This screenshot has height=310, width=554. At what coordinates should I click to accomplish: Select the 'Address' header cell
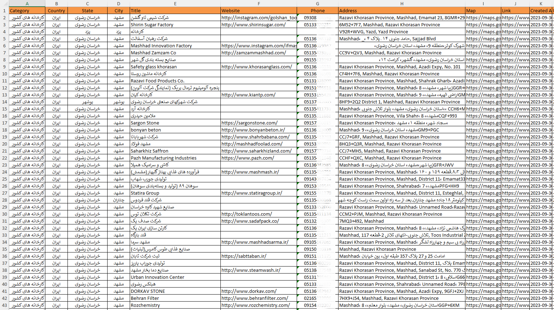click(402, 11)
